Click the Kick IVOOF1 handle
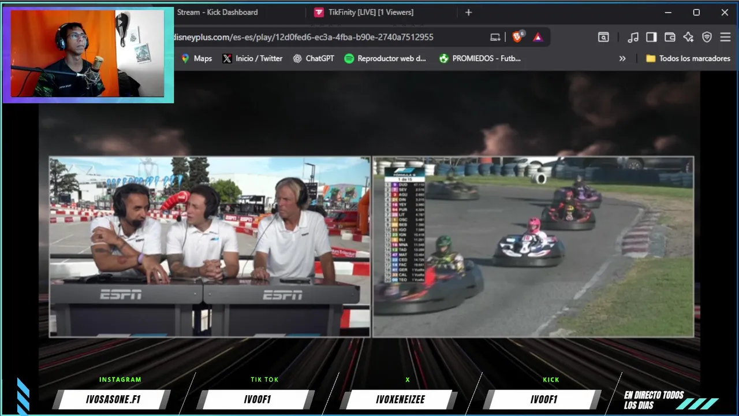 coord(543,399)
